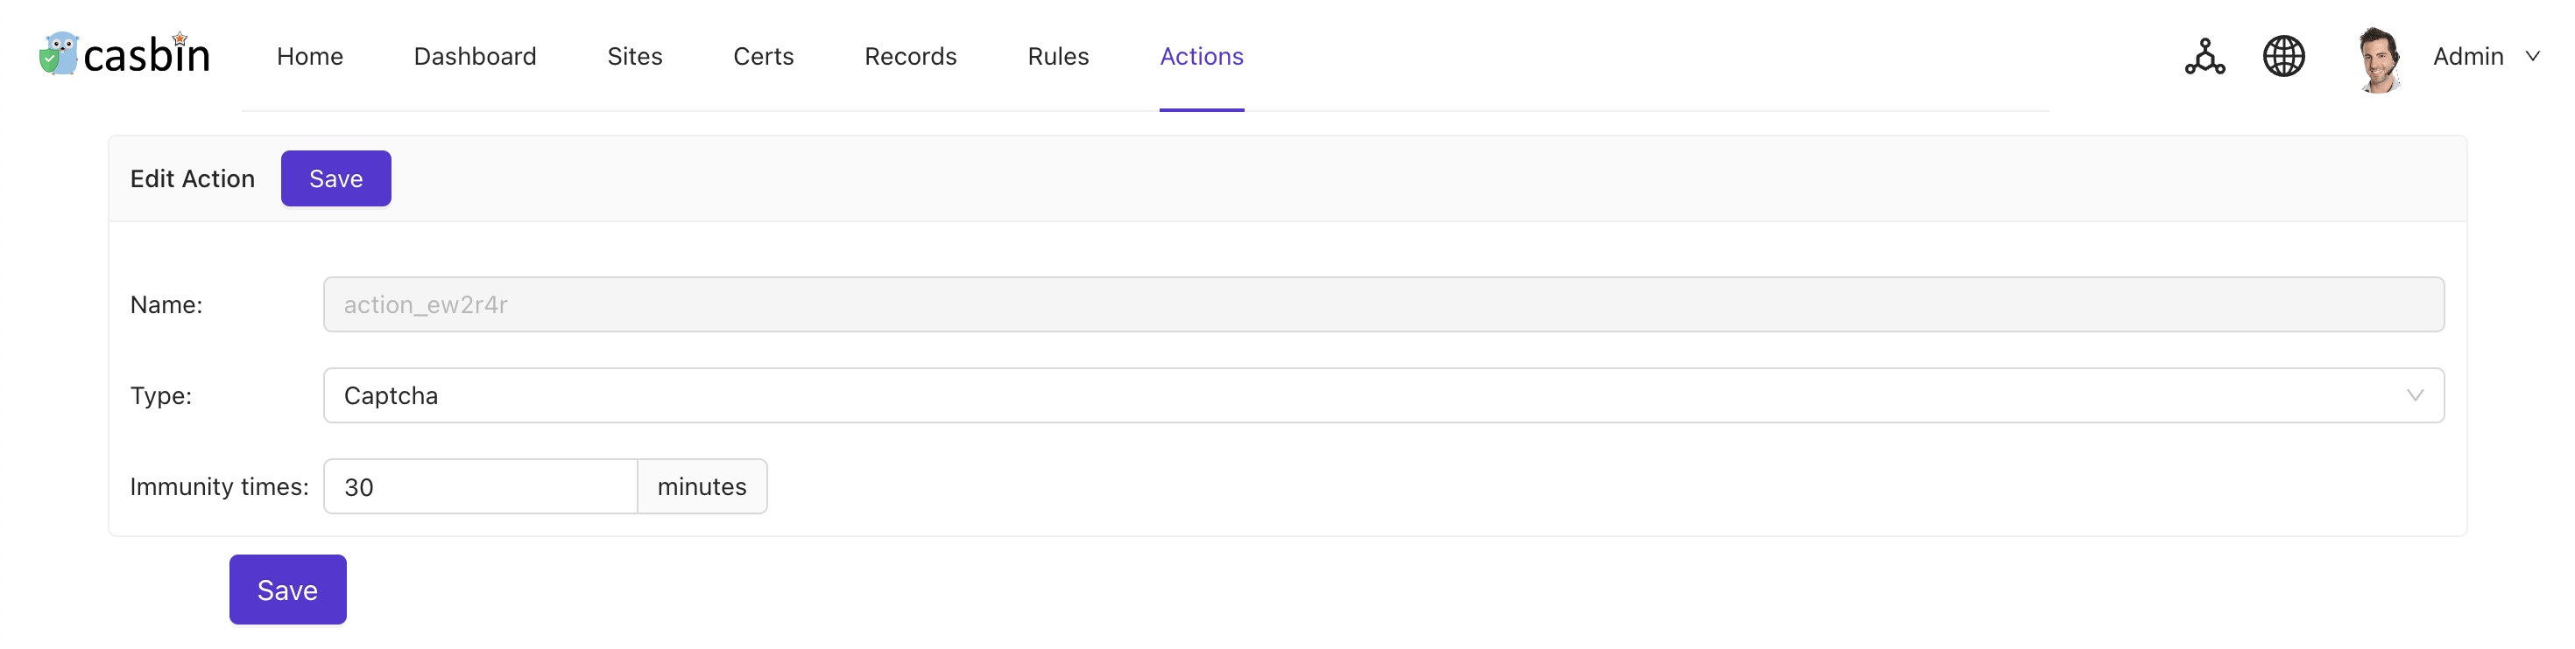Open the organization chart icon
The height and width of the screenshot is (649, 2575).
click(x=2205, y=57)
